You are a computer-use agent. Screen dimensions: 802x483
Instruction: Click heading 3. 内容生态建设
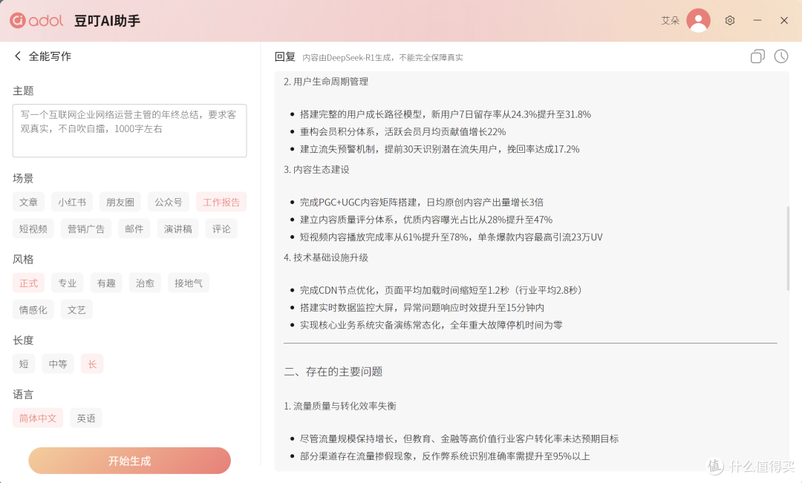316,169
